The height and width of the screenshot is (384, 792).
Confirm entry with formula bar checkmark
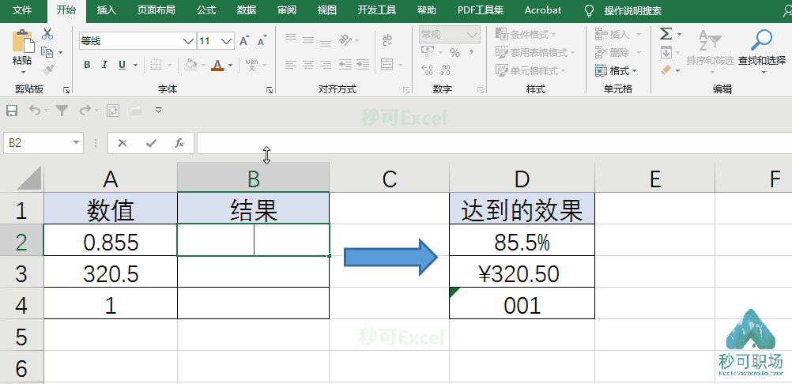click(x=150, y=143)
